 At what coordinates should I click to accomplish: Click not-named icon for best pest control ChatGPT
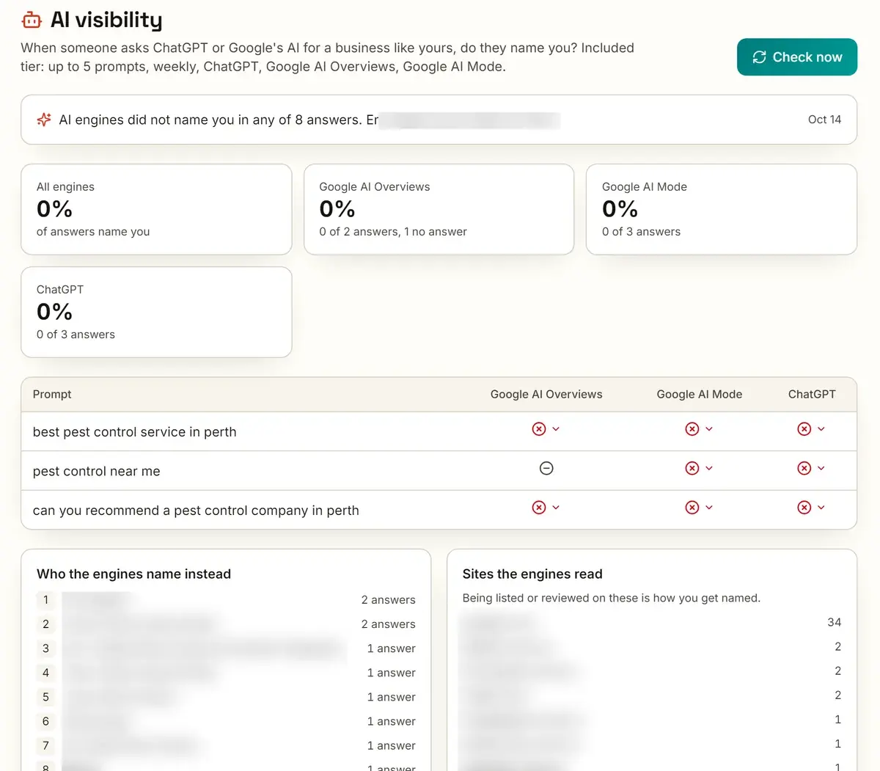tap(804, 429)
